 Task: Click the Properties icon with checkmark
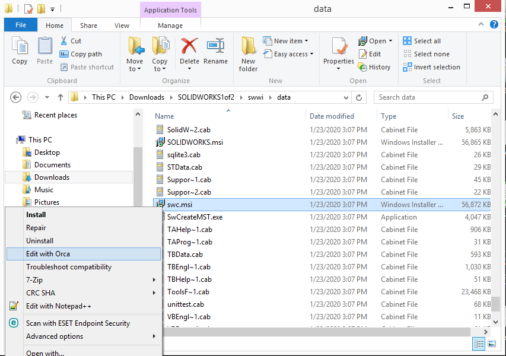point(339,46)
